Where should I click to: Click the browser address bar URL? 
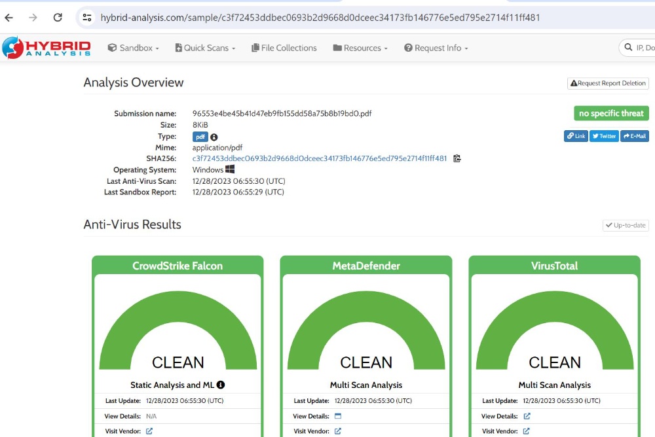pos(320,18)
